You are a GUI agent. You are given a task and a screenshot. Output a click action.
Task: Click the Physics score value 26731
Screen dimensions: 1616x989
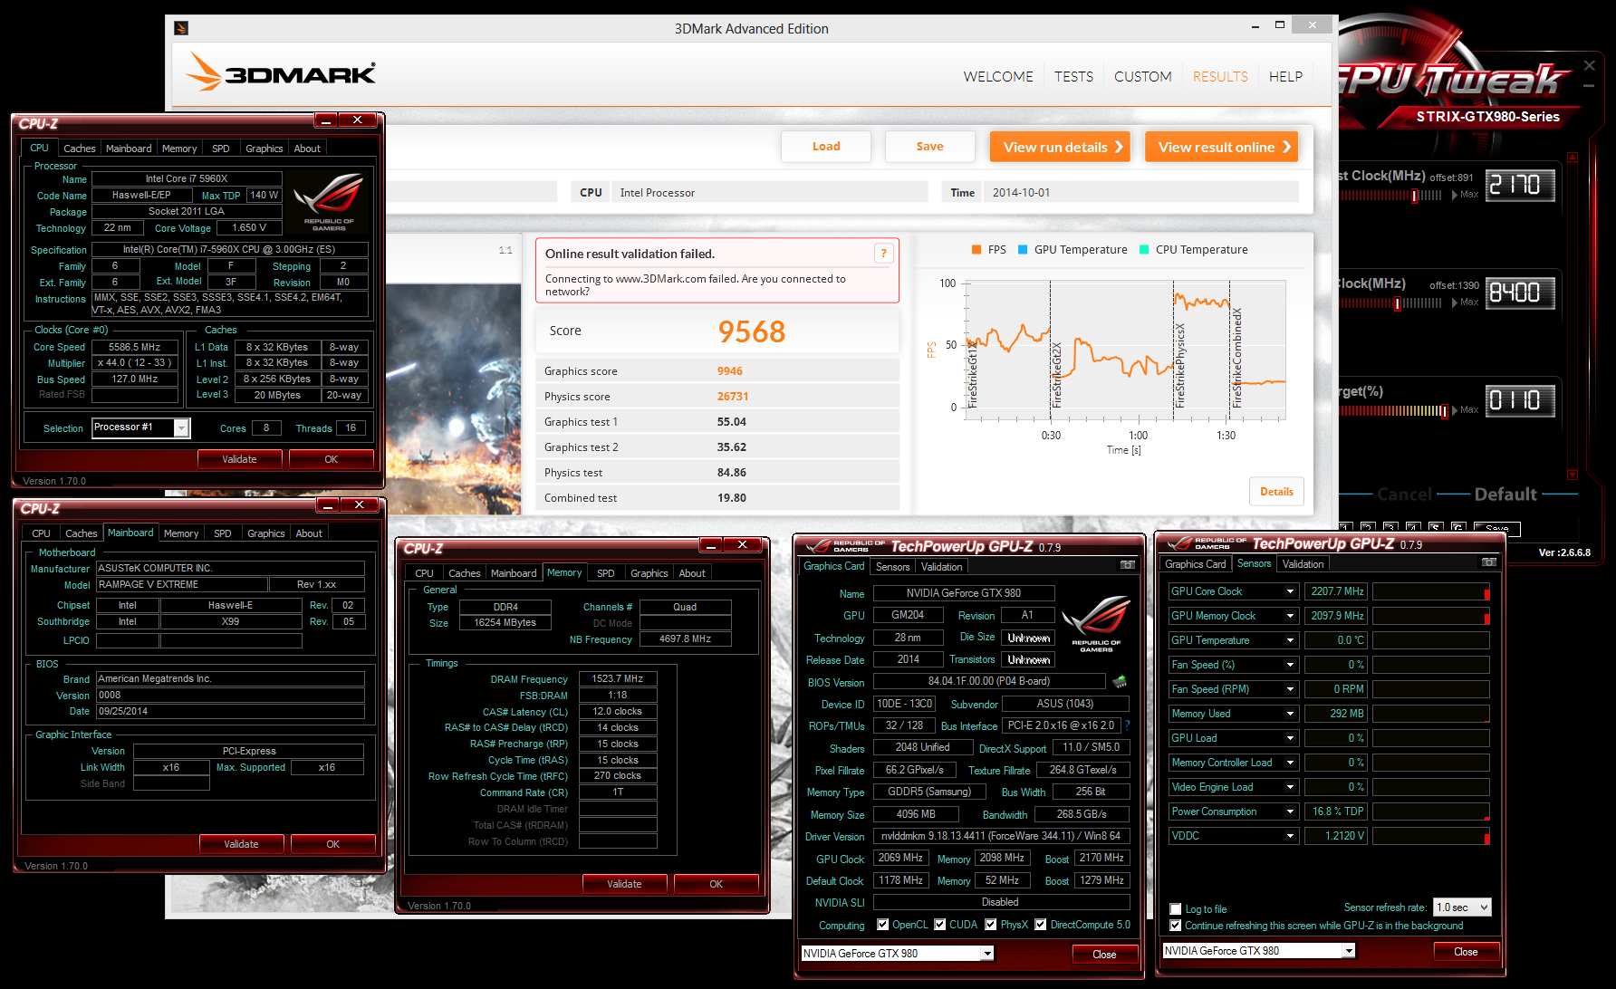[733, 397]
